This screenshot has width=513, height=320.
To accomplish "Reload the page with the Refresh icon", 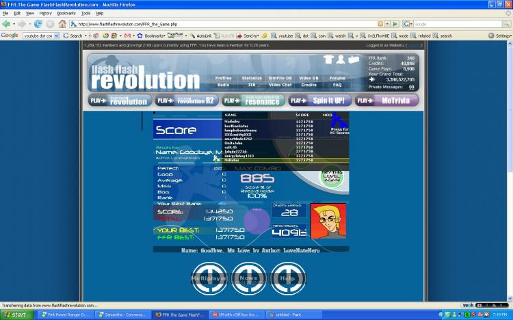I will 38,24.
